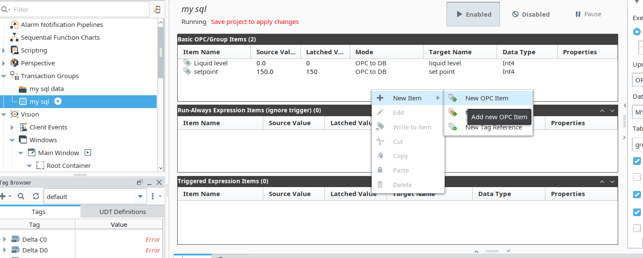This screenshot has width=643, height=258.
Task: Click into the Filter search field
Action: click(77, 9)
